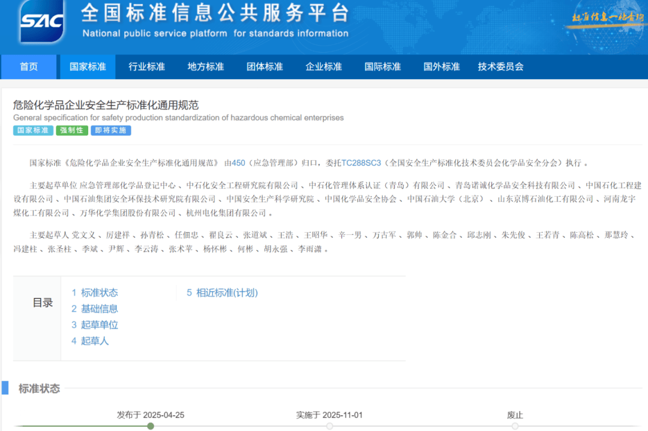Go to 地方标准 section
Image resolution: width=648 pixels, height=431 pixels.
pos(205,67)
